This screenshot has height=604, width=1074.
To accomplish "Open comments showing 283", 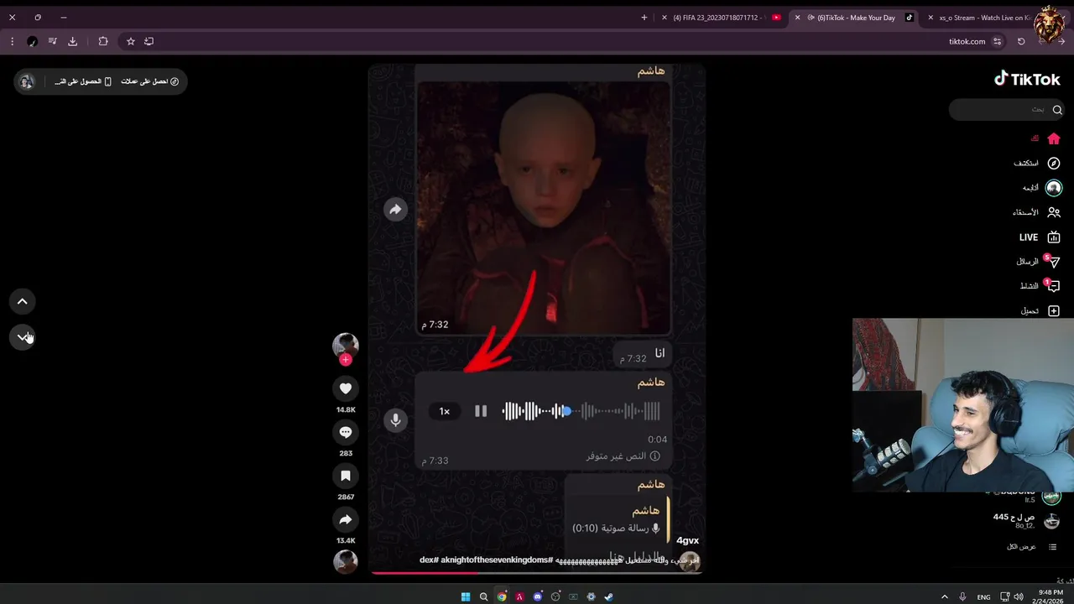I will 346,432.
